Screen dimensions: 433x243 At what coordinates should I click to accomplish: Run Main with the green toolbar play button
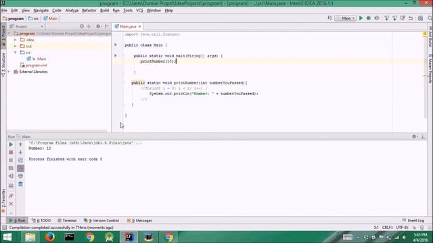[x=361, y=18]
